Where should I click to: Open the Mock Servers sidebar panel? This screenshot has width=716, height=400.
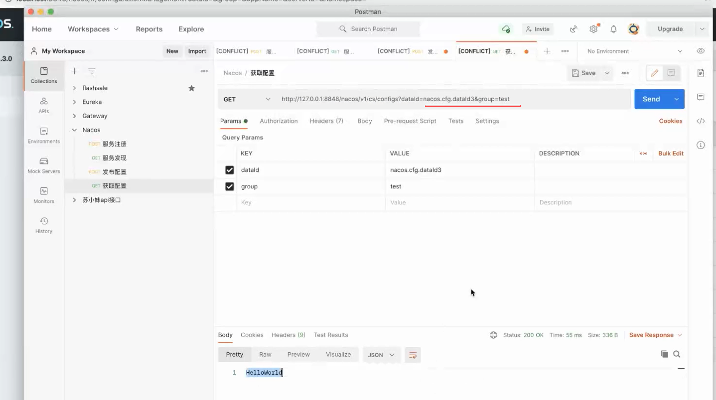click(x=44, y=165)
